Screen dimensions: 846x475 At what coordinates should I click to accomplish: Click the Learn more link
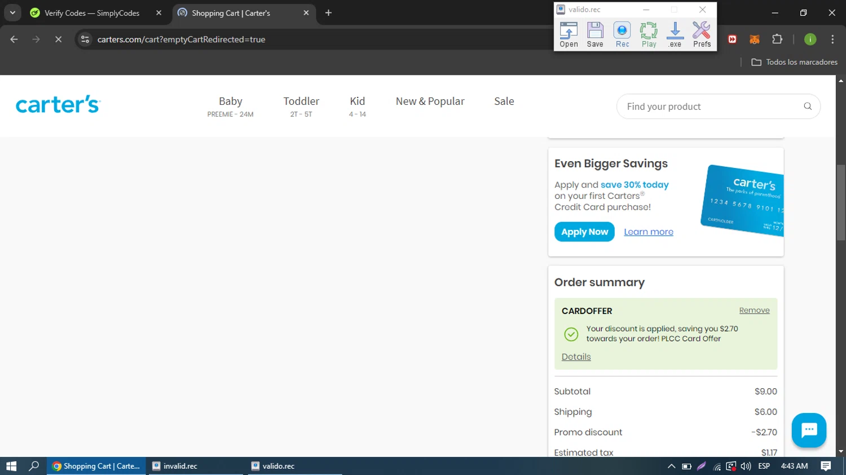pos(649,232)
